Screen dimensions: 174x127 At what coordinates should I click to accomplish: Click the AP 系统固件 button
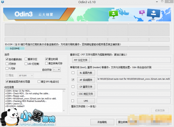click(x=86, y=80)
